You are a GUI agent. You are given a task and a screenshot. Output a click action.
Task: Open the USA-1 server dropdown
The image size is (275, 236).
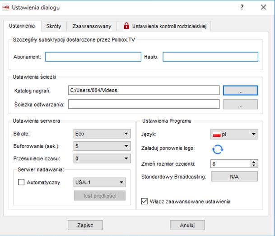[x=100, y=183]
